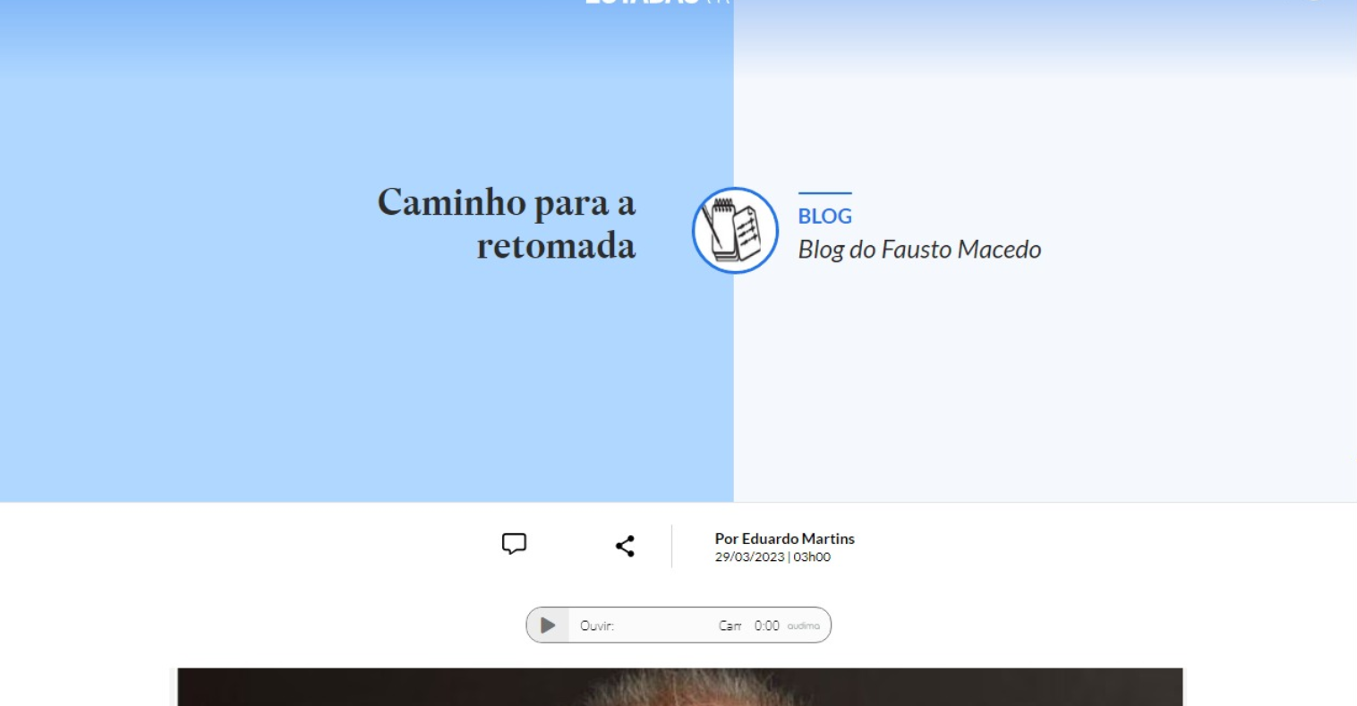Click the Ouvir audio player bar
The width and height of the screenshot is (1357, 706).
click(x=678, y=625)
